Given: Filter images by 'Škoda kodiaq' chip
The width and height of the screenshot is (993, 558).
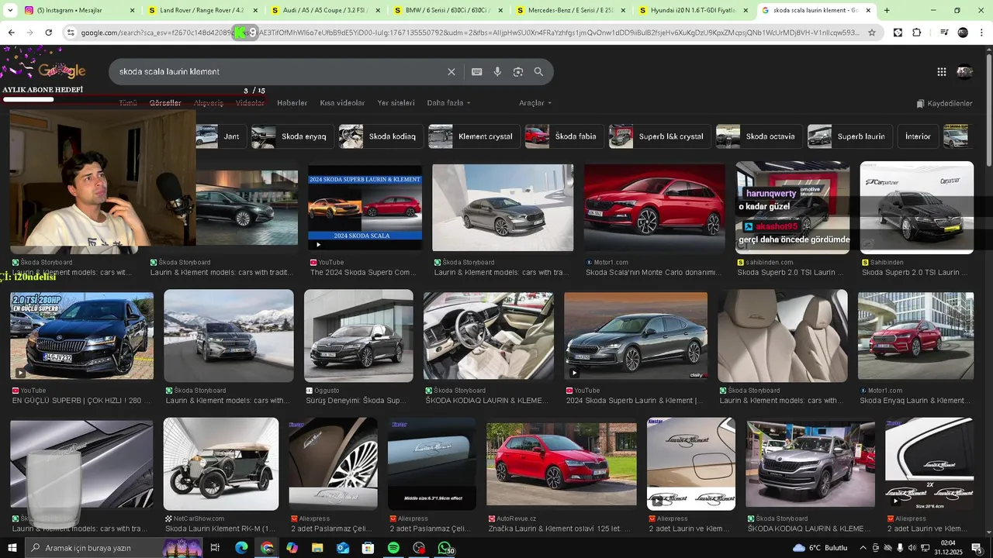Looking at the screenshot, I should click(x=381, y=136).
